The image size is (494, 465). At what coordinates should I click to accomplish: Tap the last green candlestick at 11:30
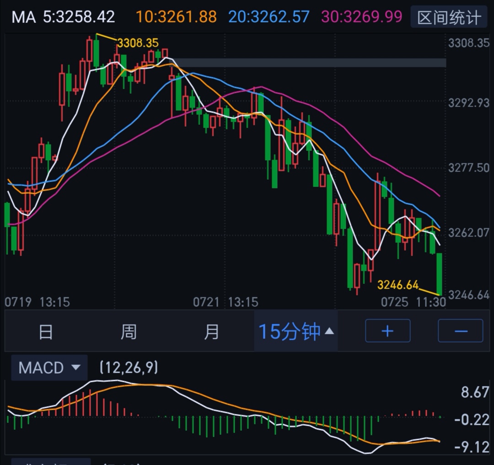point(439,274)
